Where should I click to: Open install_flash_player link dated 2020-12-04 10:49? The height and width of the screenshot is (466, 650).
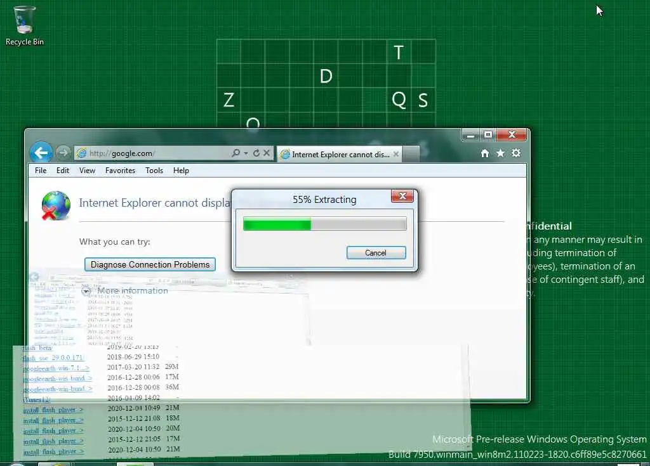coord(53,410)
